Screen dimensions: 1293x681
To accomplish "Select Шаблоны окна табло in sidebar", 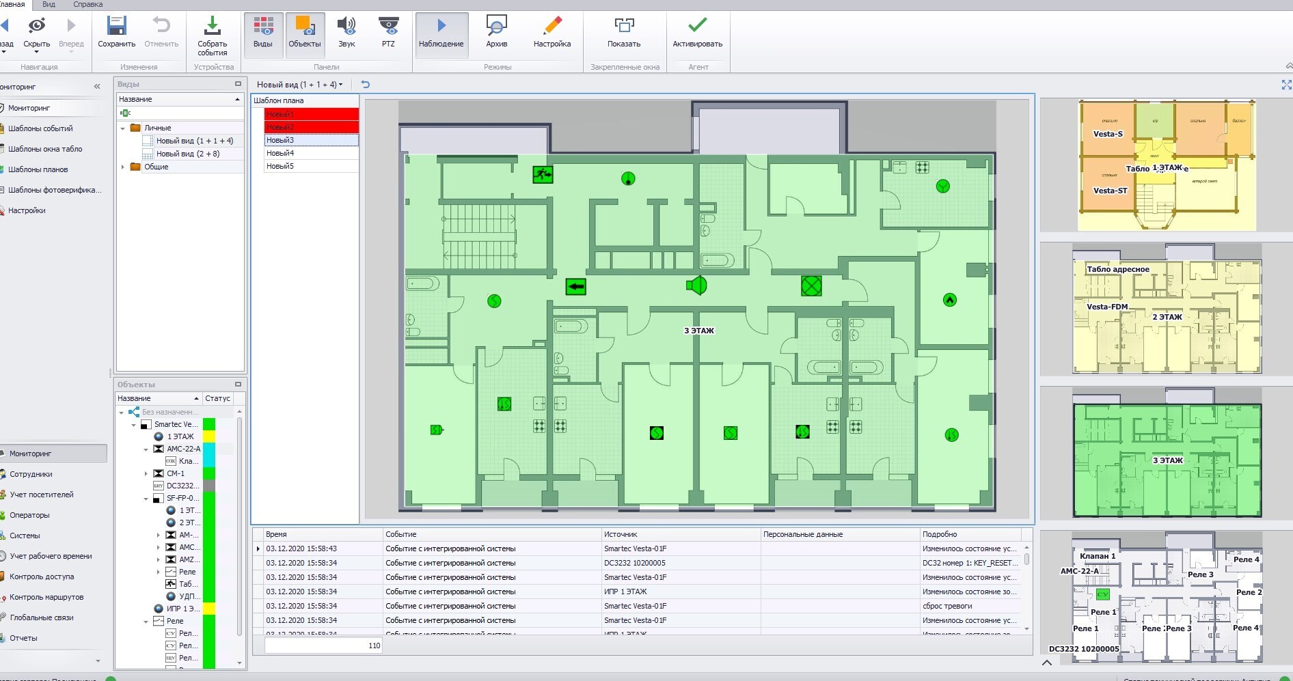I will [45, 149].
